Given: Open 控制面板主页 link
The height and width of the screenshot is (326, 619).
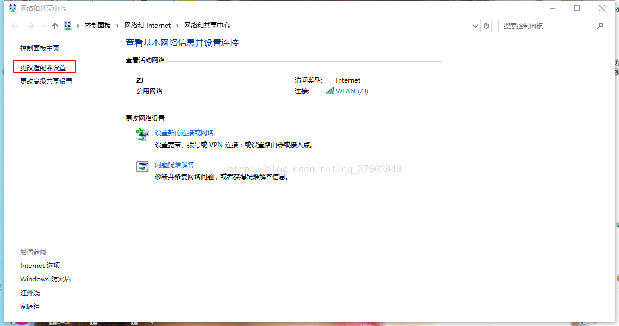Looking at the screenshot, I should pos(40,48).
